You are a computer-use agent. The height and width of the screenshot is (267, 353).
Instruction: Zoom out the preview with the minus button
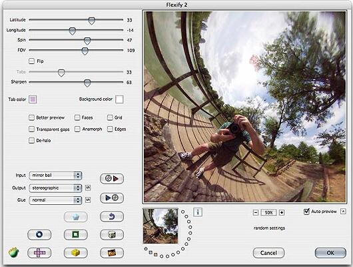coord(256,212)
